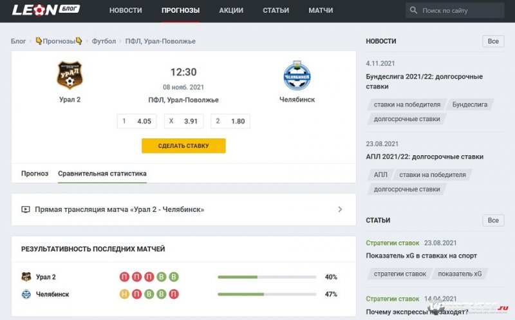This screenshot has height=320, width=515.
Task: Click the yellow Н result badge for Челябинск
Action: pos(124,294)
